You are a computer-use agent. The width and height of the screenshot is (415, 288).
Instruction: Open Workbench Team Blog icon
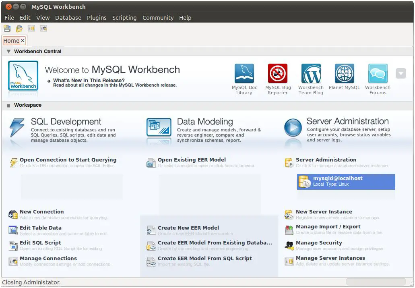point(311,74)
